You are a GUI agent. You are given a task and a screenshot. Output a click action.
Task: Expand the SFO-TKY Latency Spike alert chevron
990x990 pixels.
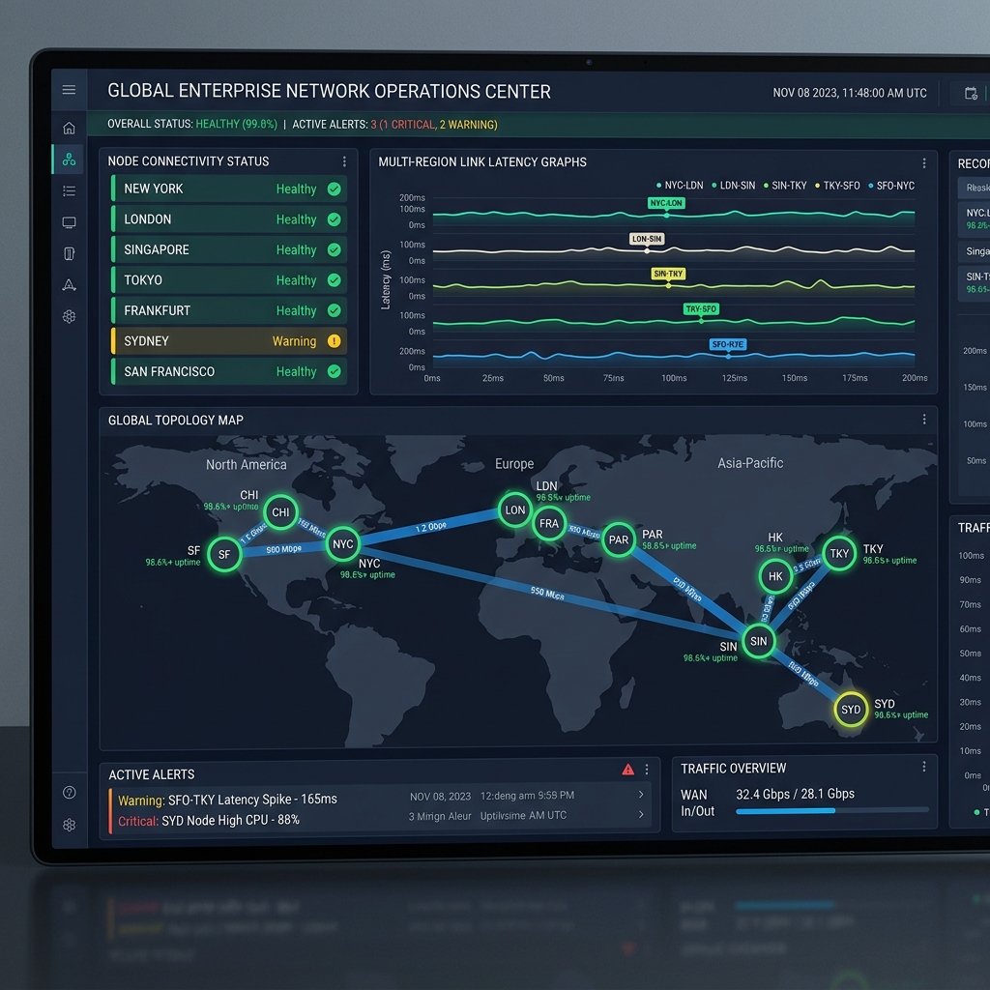(x=641, y=795)
